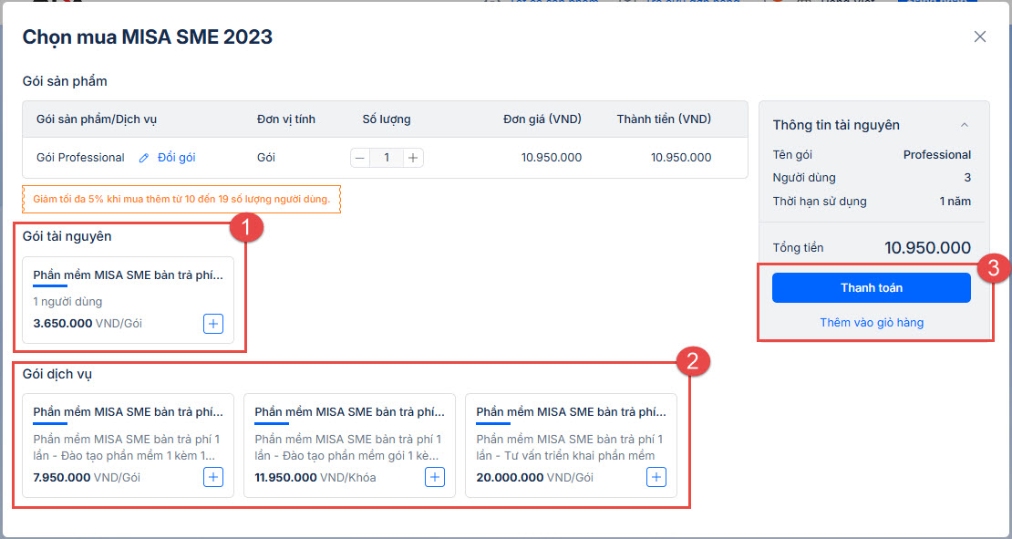This screenshot has width=1012, height=539.
Task: Click the Gói Professional product name
Action: [80, 158]
